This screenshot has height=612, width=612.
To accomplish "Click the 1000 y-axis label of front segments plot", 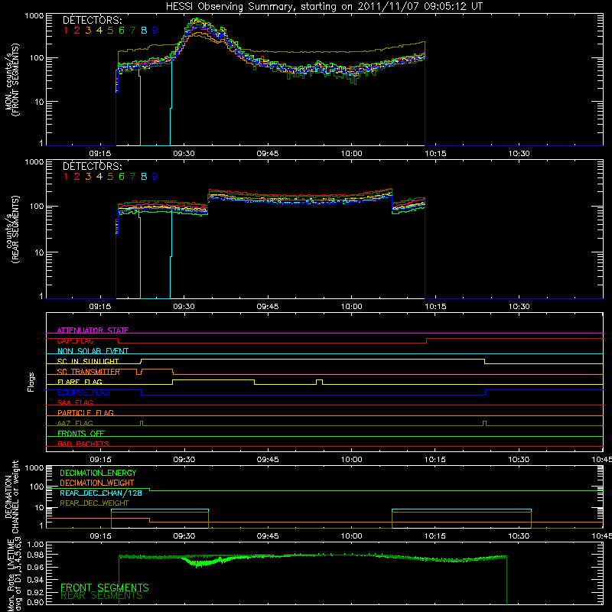I will [x=34, y=16].
